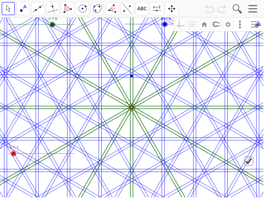This screenshot has width=264, height=198.
Task: Open the style bar views toggle
Action: 256,24
